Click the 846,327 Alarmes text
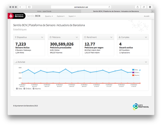This screenshot has height=126, width=162. 56,53
